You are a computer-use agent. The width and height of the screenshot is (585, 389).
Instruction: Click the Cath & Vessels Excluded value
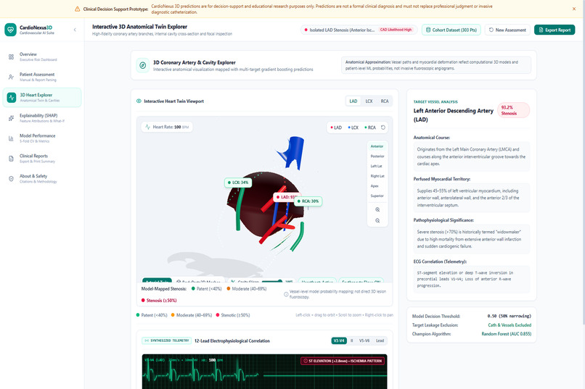tap(510, 325)
